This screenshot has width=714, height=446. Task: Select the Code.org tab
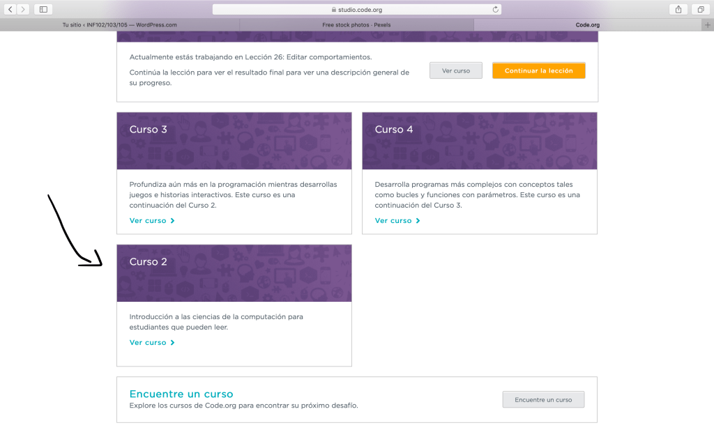pos(587,24)
